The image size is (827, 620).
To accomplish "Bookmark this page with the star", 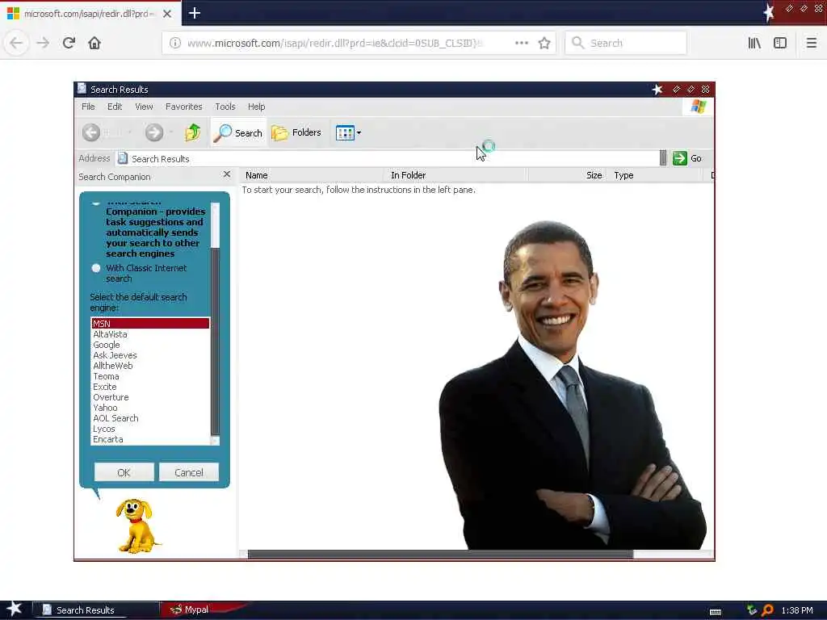I will click(x=544, y=43).
